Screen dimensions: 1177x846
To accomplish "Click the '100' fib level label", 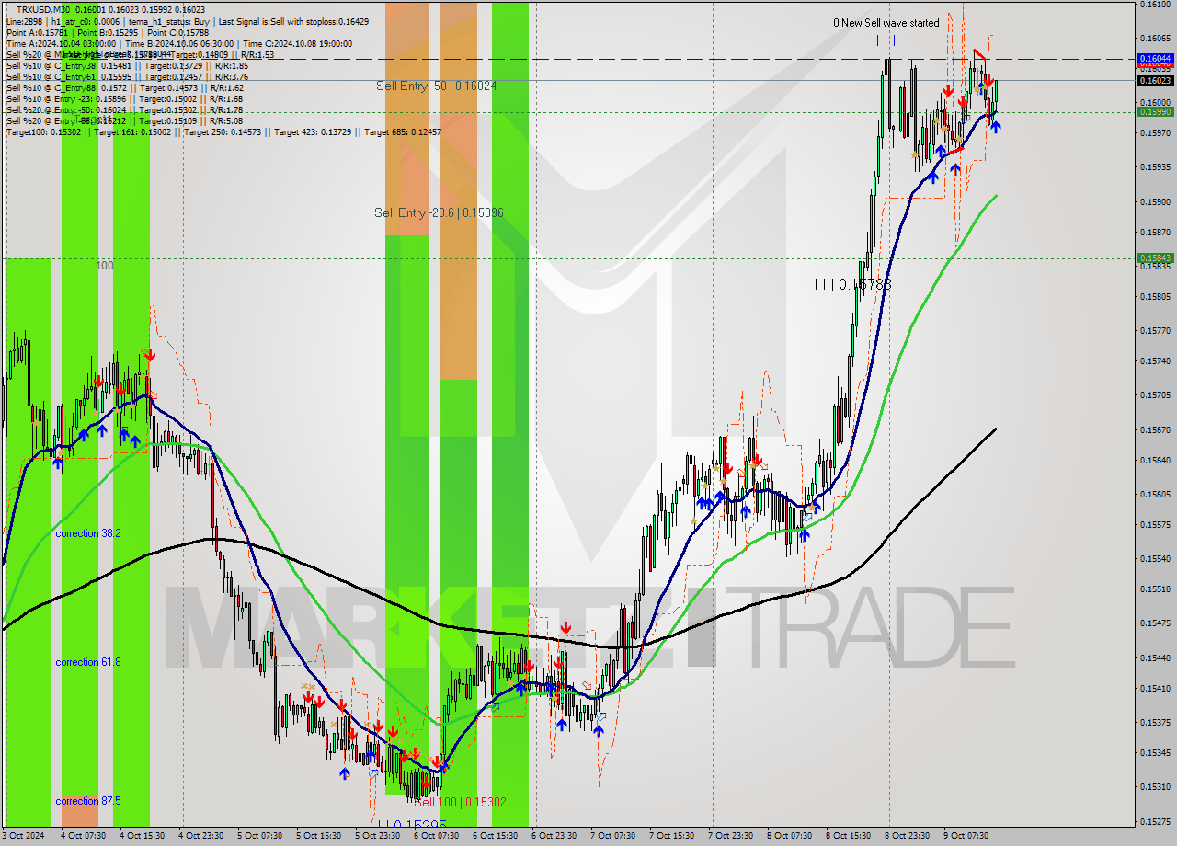I will [x=105, y=265].
